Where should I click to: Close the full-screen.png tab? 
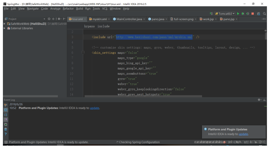click(196, 19)
